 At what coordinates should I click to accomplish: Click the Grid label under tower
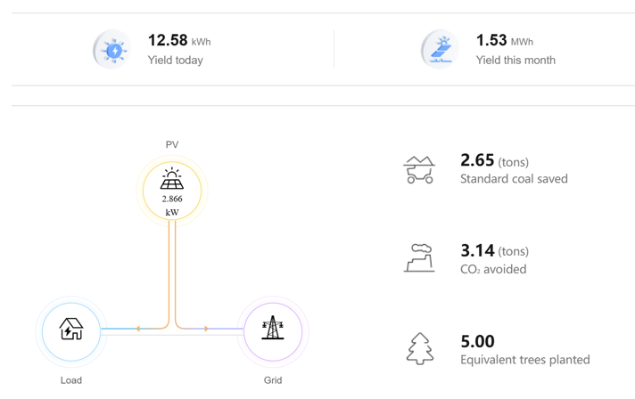pyautogui.click(x=273, y=380)
